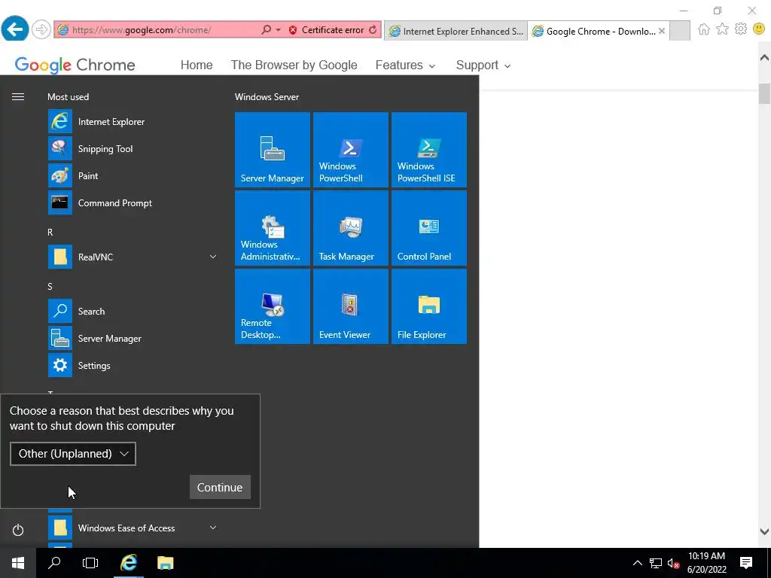771x578 pixels.
Task: Open Server Manager in the S list
Action: tap(133, 338)
